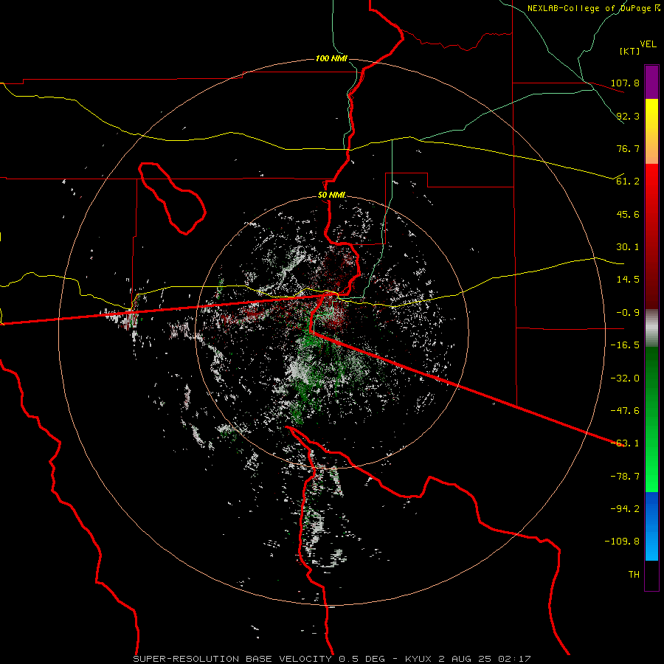664x664 pixels.
Task: Click the -63.1 scale value
Action: click(x=625, y=443)
